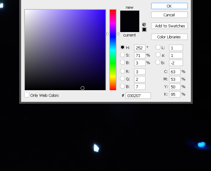Select the G green radio button
This screenshot has width=211, height=171.
pyautogui.click(x=123, y=79)
